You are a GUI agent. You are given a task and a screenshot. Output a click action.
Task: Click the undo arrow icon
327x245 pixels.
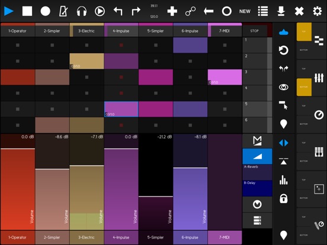pyautogui.click(x=118, y=11)
